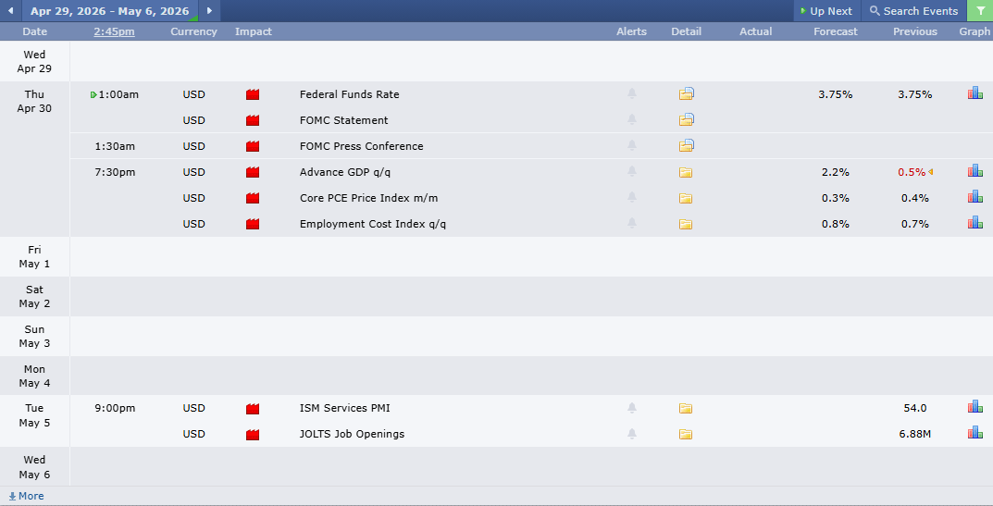The height and width of the screenshot is (506, 993).
Task: Click the 2:45pm time header link
Action: pos(114,31)
